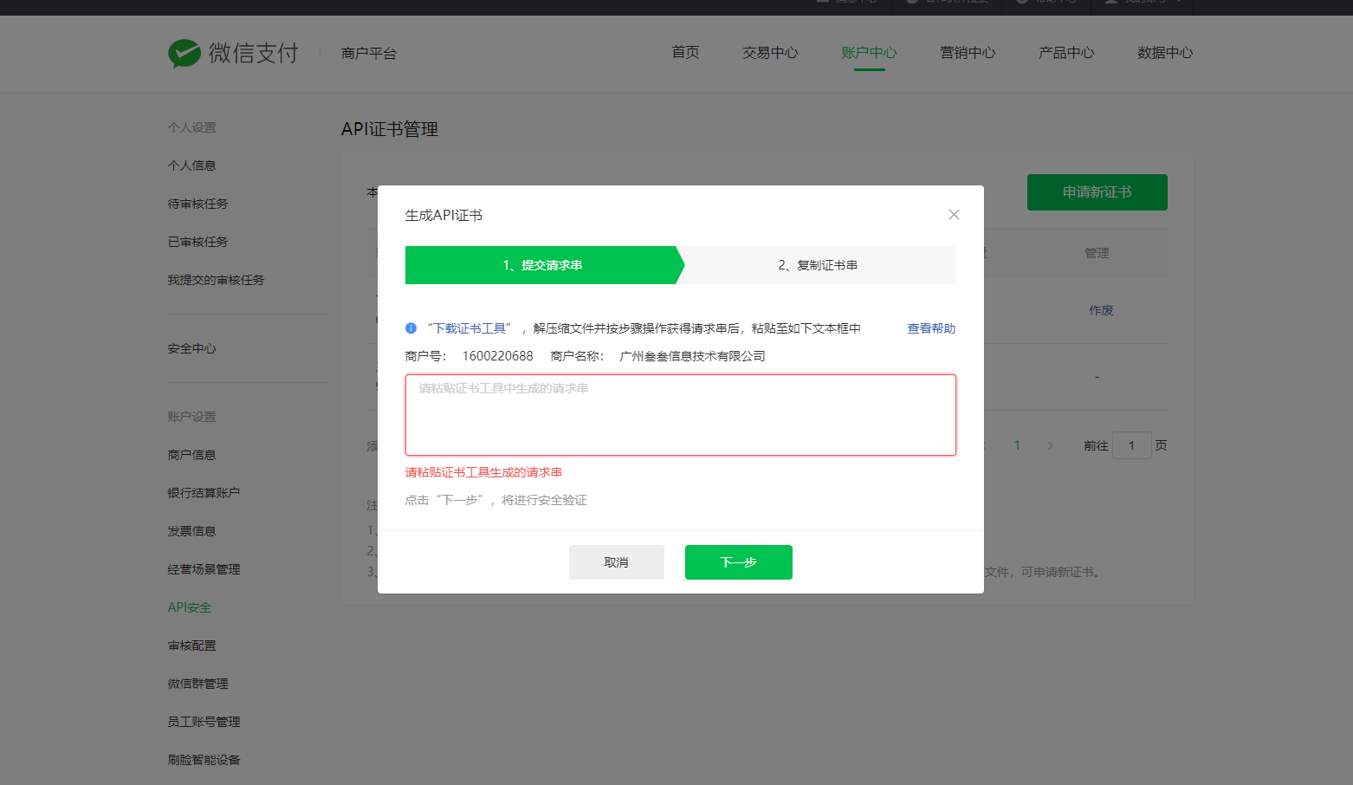Click the page number jump input field

tap(1131, 445)
